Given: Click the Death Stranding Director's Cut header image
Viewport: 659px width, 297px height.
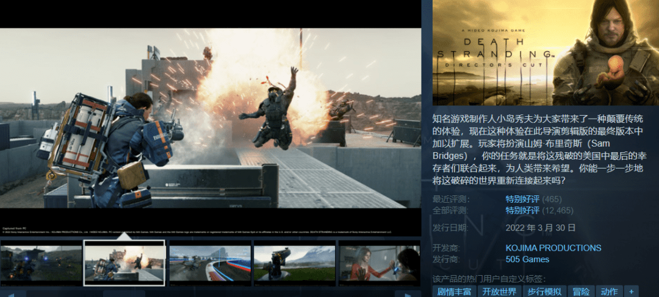Looking at the screenshot, I should pos(546,53).
